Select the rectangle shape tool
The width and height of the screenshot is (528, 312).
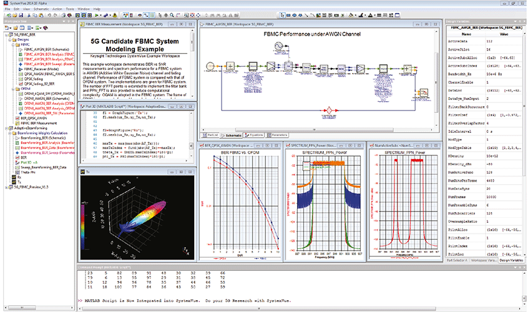[288, 15]
